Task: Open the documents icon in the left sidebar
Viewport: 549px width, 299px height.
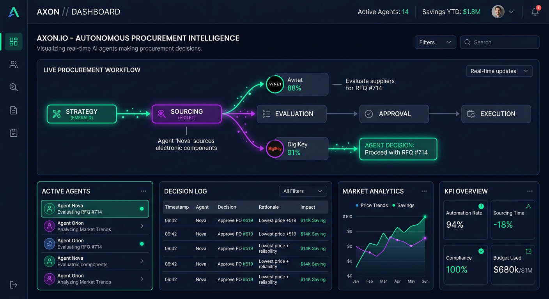Action: tap(13, 110)
